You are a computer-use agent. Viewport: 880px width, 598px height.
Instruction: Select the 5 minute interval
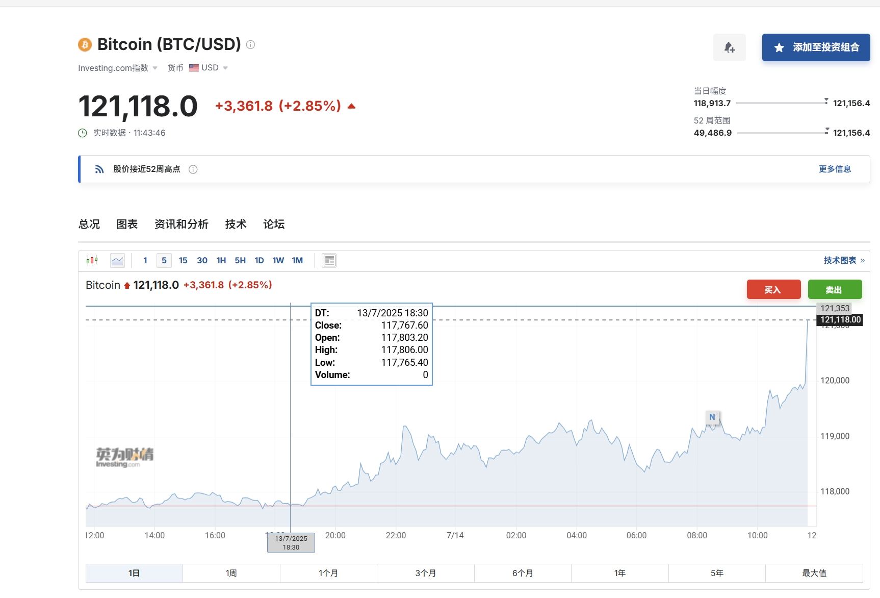(164, 261)
